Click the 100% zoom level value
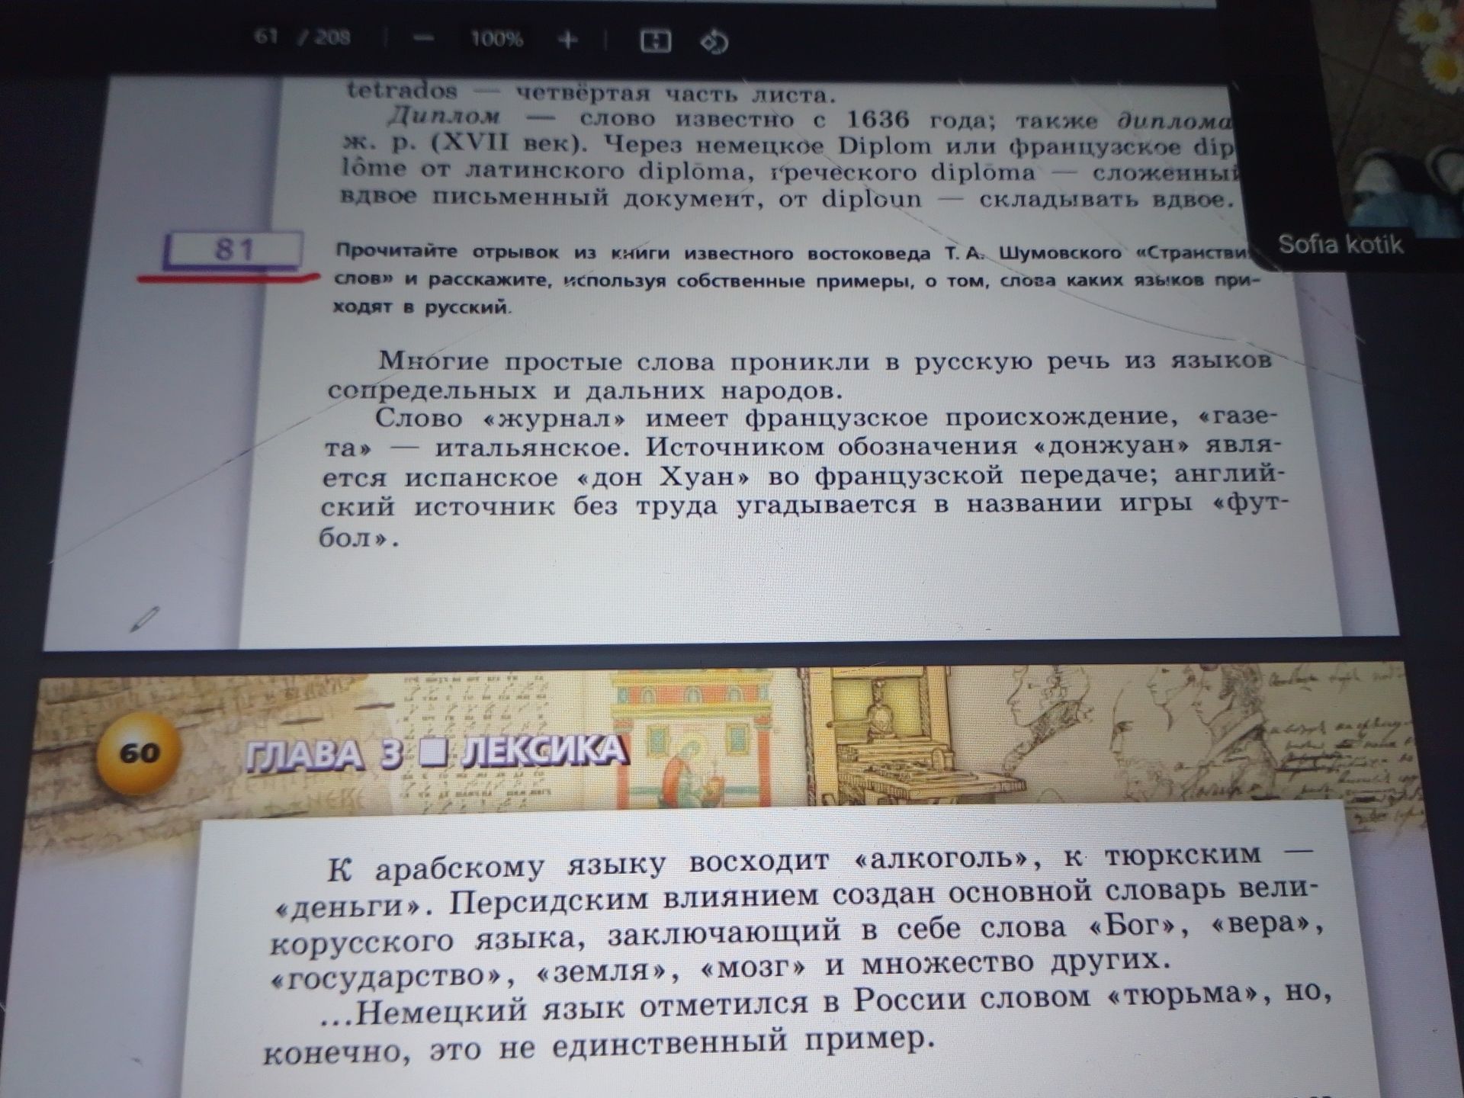The width and height of the screenshot is (1464, 1098). click(496, 39)
